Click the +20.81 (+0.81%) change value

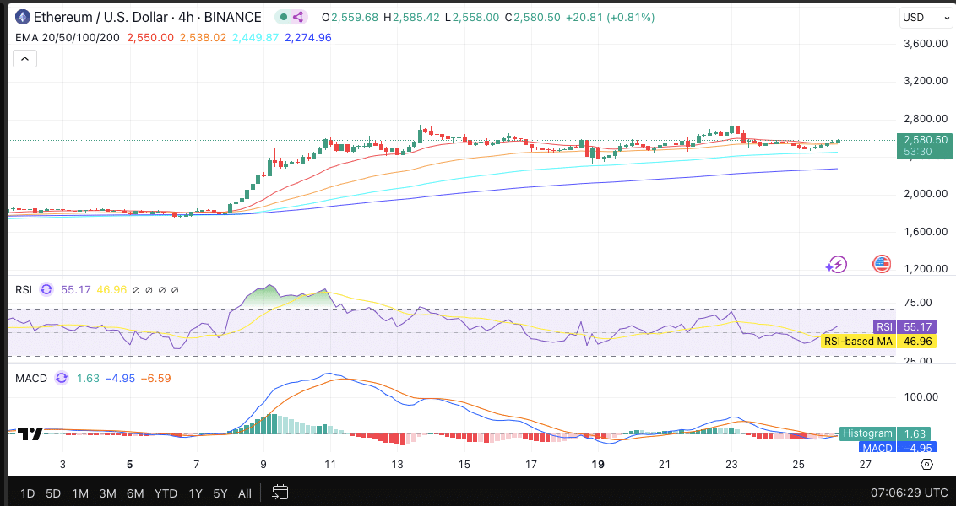pos(610,18)
